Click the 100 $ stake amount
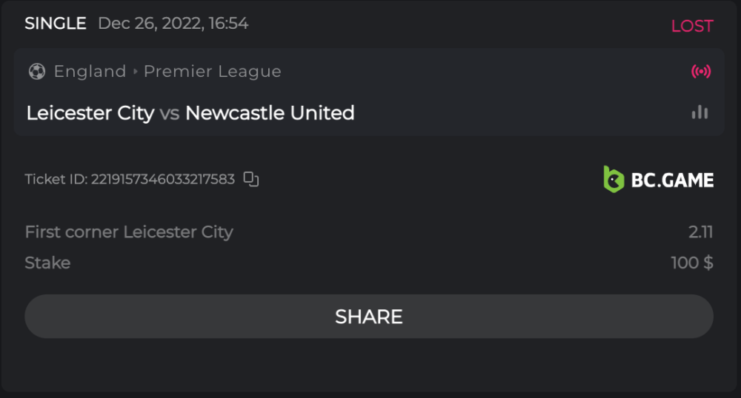The width and height of the screenshot is (741, 398). 691,263
